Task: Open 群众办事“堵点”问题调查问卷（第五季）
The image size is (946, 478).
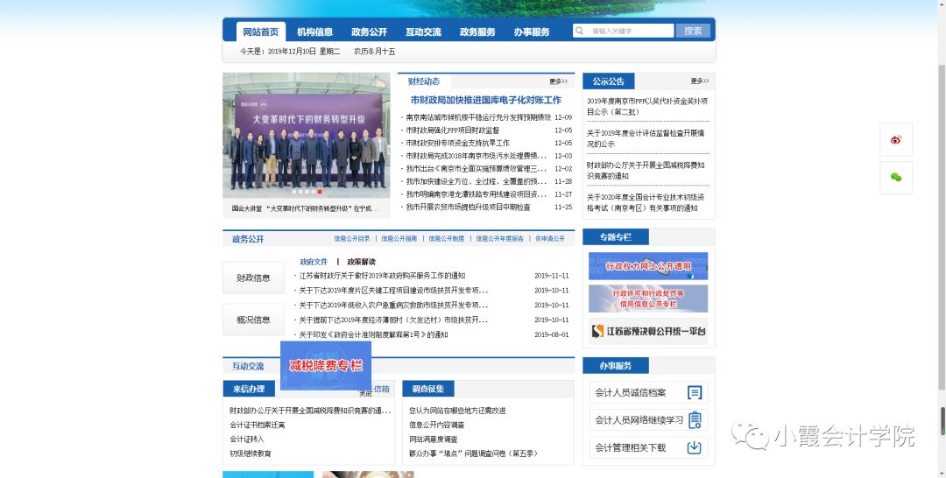Action: coord(473,453)
